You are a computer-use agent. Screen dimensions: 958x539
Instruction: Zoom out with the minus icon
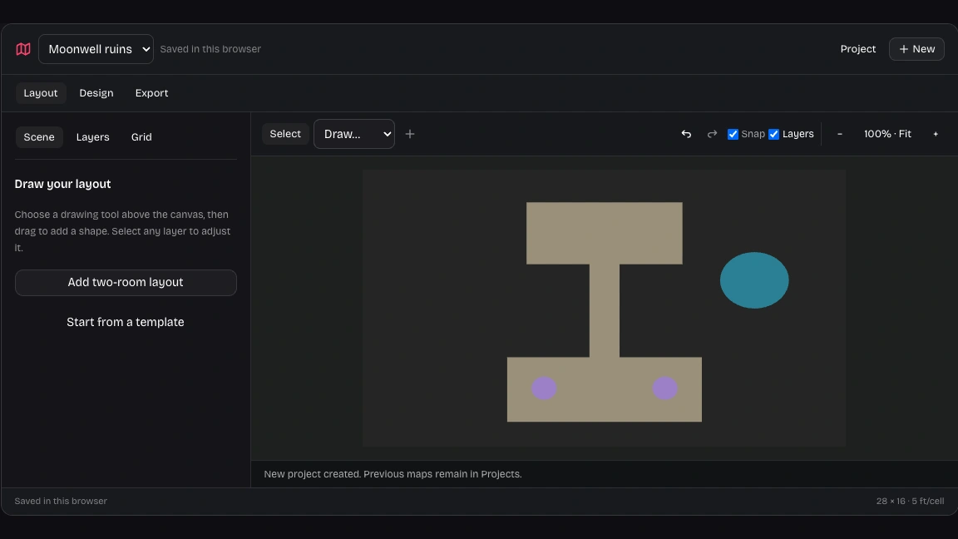839,134
